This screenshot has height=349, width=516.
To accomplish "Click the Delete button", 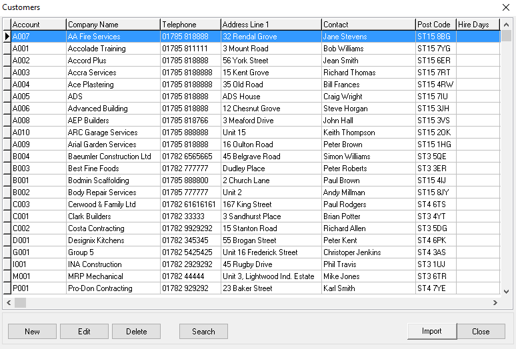I will tap(136, 331).
